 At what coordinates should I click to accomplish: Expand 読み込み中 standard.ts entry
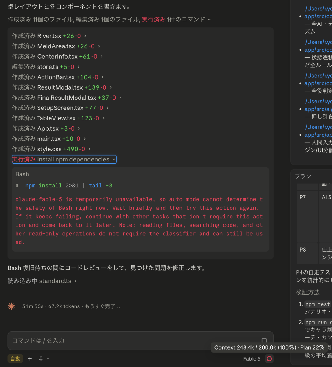pos(42,281)
